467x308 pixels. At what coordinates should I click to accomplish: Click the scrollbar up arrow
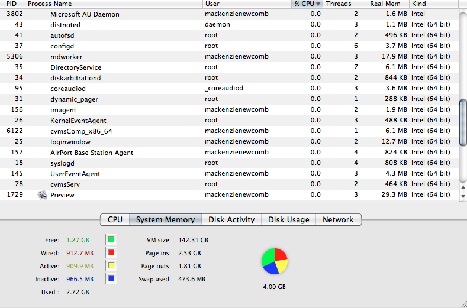coord(463,187)
